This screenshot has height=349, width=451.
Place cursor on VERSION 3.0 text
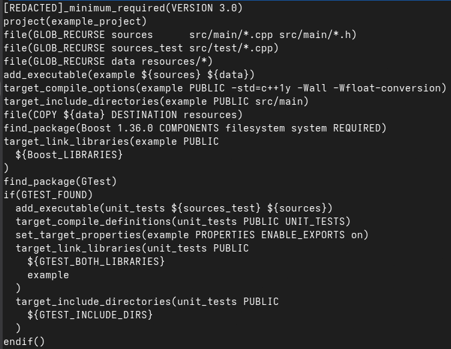(x=204, y=8)
